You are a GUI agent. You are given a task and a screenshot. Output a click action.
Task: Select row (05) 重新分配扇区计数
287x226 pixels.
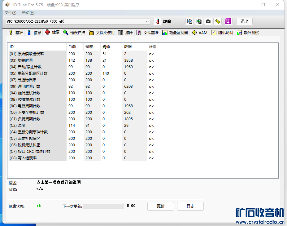[x=88, y=73]
